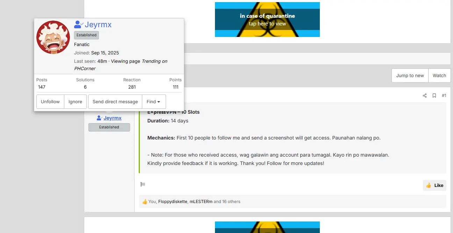
Task: Select the Duration 14 days text
Action: [x=168, y=121]
